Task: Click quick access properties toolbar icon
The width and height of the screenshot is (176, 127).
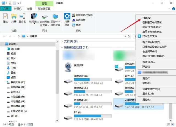Action: tap(10, 3)
